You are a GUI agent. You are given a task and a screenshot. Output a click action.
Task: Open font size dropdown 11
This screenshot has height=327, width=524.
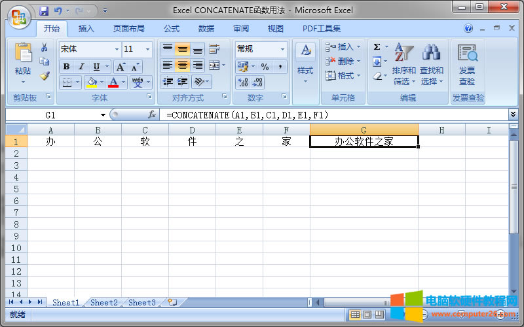coord(147,49)
